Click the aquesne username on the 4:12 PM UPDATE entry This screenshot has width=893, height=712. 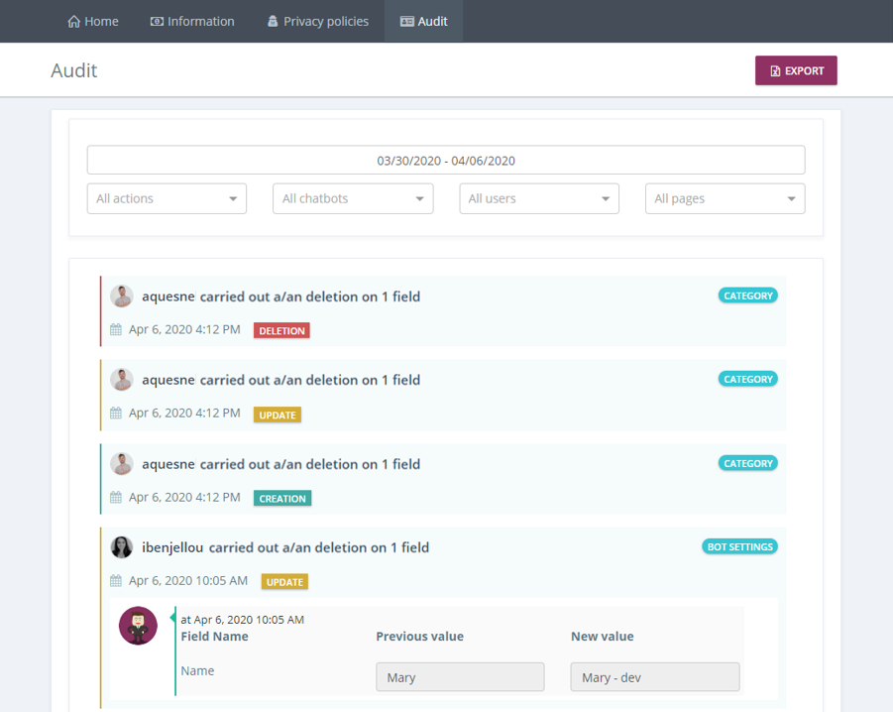[168, 380]
